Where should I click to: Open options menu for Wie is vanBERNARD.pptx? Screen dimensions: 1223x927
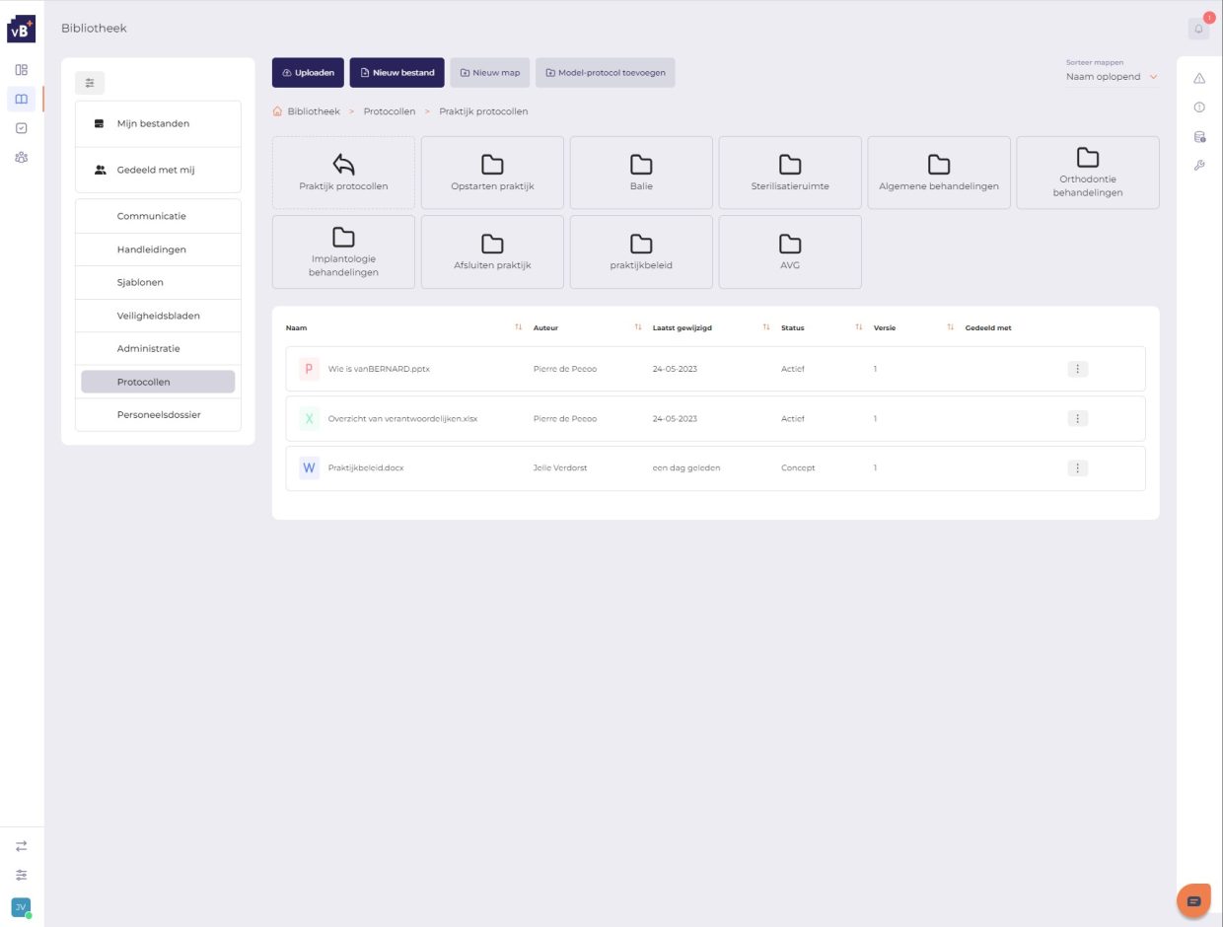click(x=1077, y=369)
